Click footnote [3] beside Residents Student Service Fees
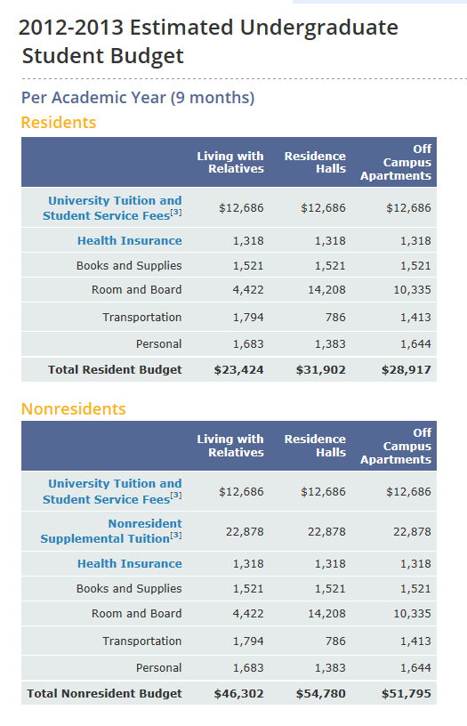Screen dimensions: 467x726 (x=176, y=213)
